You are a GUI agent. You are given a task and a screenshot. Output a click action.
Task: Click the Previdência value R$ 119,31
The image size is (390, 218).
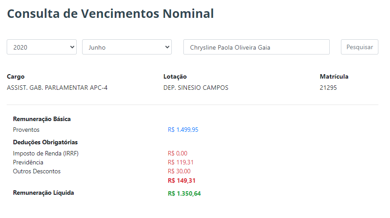[181, 162]
